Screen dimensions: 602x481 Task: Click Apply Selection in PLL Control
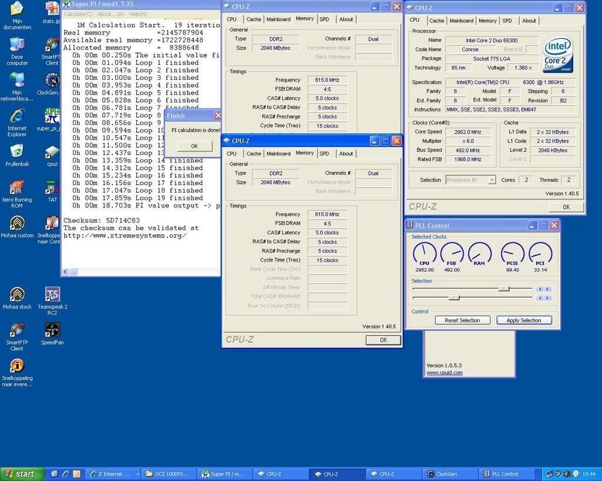(x=524, y=320)
